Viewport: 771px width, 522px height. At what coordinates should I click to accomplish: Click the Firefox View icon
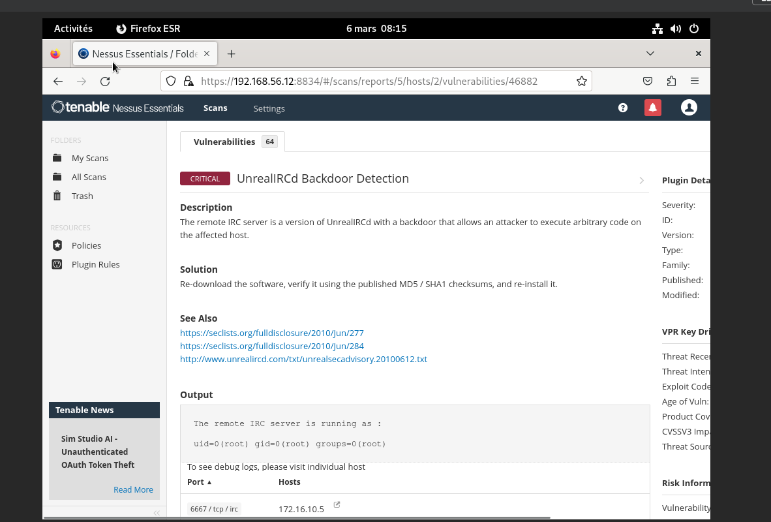(55, 54)
